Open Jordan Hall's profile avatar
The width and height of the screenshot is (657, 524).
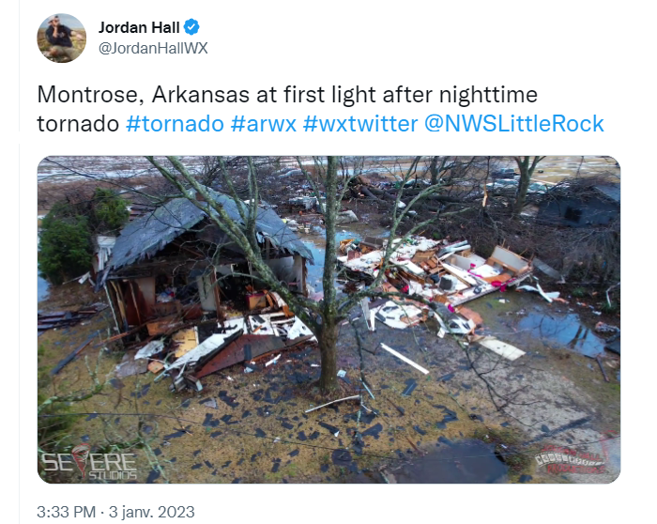[x=62, y=39]
